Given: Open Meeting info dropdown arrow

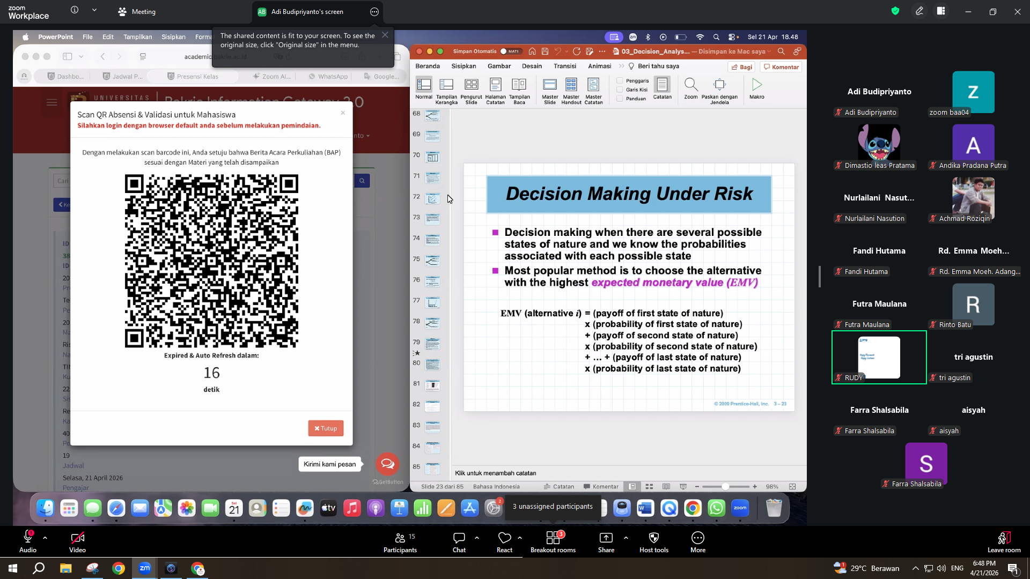Looking at the screenshot, I should (x=94, y=10).
